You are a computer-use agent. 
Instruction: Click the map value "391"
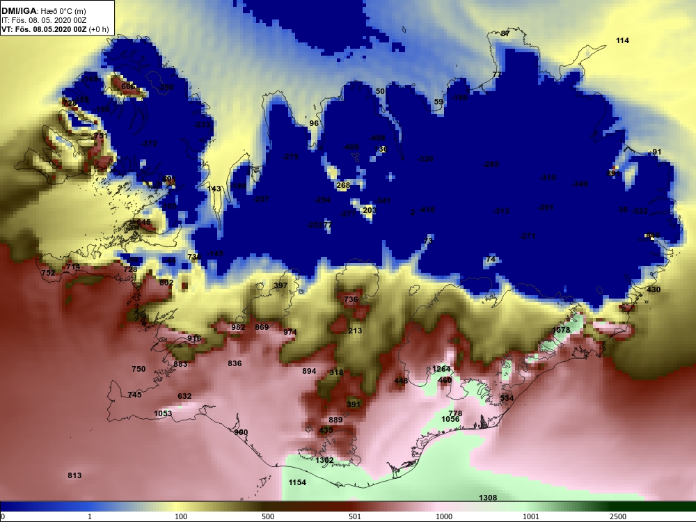[354, 404]
